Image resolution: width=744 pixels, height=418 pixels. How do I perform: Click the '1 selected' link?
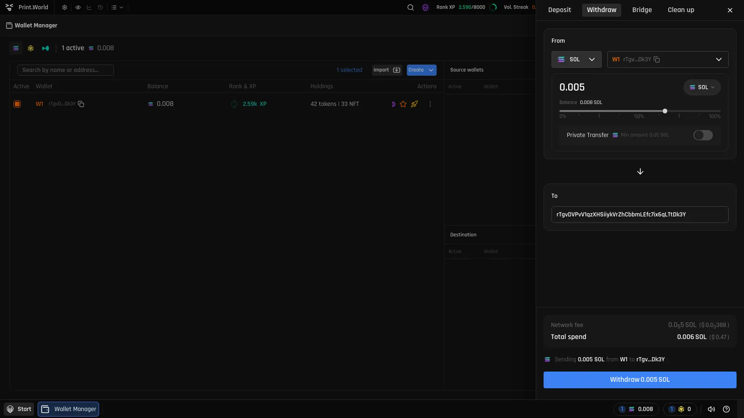(x=349, y=70)
